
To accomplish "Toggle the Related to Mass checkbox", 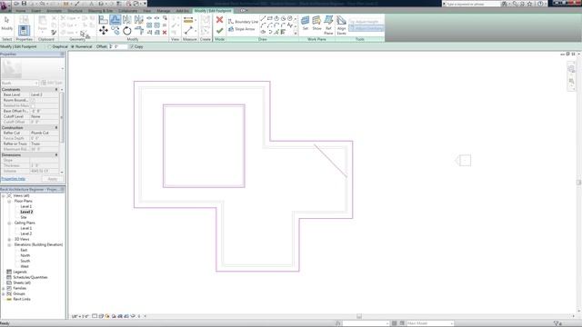I will 33,105.
